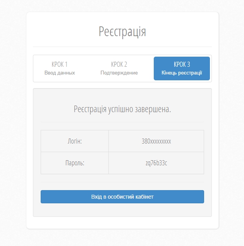Viewport: 244px width, 246px height.
Task: Click the Реєстрація успішно завершена heading
Action: tap(122, 109)
